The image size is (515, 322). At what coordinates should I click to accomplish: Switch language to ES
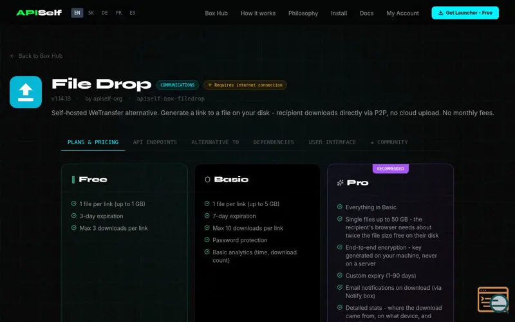point(133,13)
